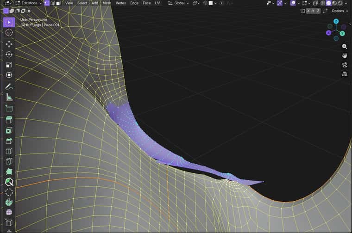Toggle viewport overlays display
Viewport: 352px width, 233px height.
pos(293,3)
